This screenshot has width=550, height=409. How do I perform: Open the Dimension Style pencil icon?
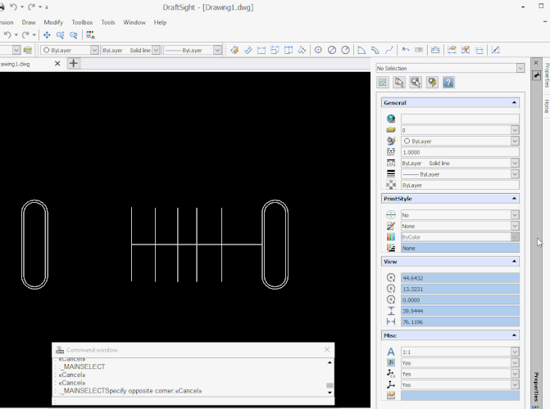(495, 50)
